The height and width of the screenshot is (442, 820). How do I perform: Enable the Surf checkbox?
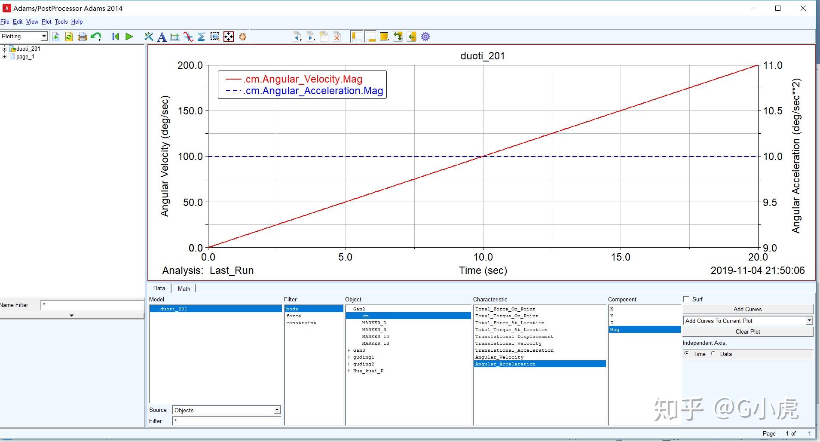(686, 299)
